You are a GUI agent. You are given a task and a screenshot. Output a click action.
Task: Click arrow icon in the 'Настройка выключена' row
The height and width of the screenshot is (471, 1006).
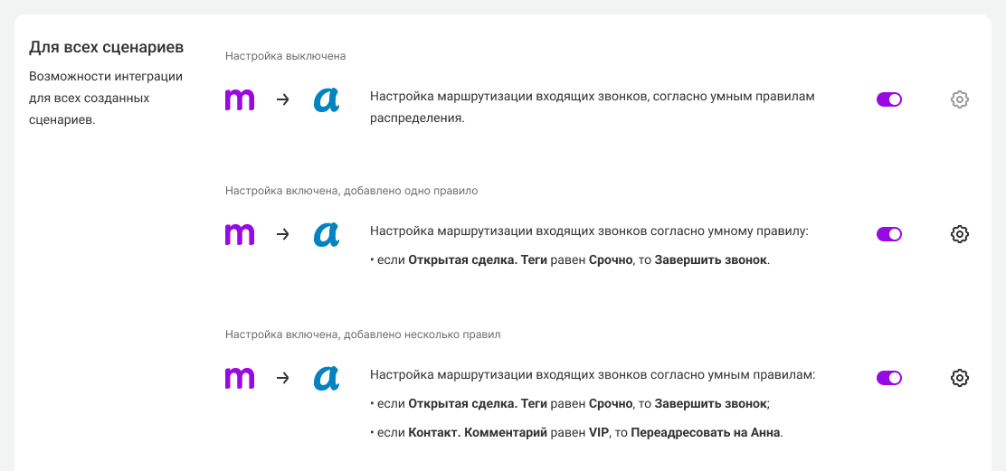[x=282, y=99]
